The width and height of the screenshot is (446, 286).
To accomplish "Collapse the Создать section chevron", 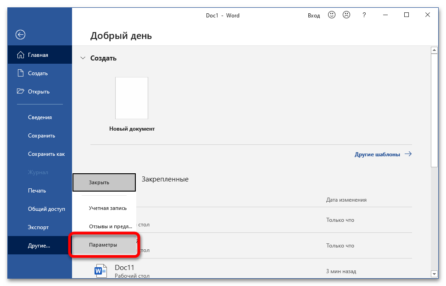I will 83,58.
